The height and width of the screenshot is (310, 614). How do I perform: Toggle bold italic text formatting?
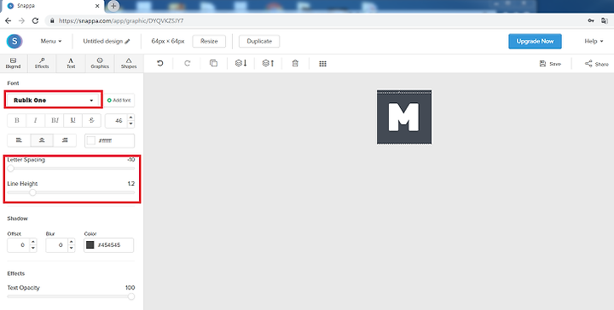(x=55, y=120)
